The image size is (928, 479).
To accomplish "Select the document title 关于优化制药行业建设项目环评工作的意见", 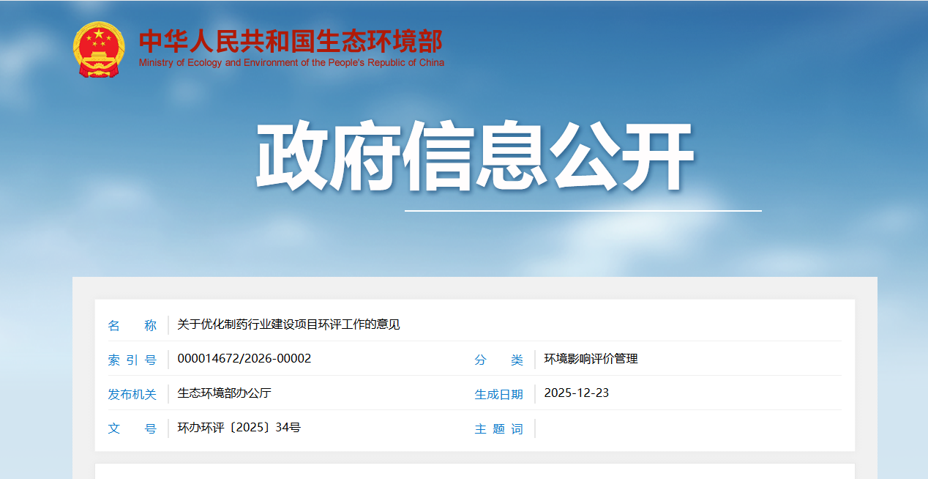I will pyautogui.click(x=288, y=324).
